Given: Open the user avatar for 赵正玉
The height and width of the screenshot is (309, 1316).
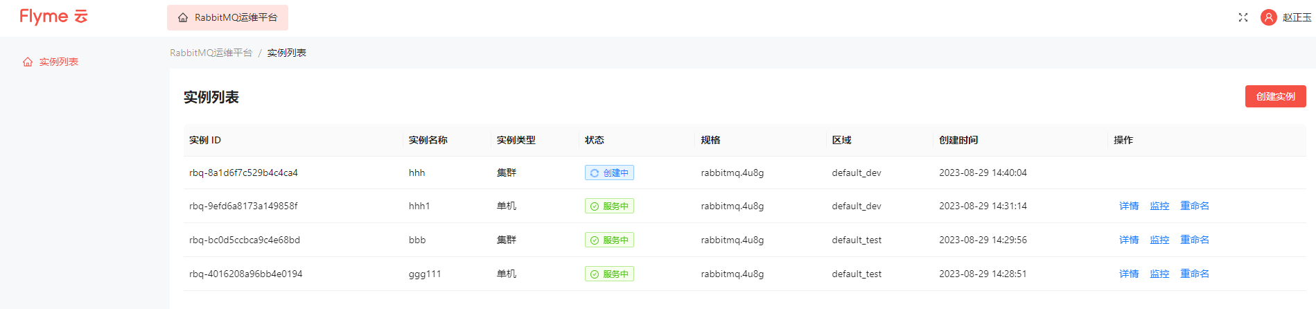Looking at the screenshot, I should coord(1268,17).
